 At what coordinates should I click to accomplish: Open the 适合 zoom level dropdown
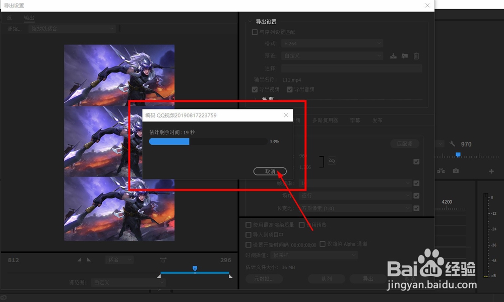(119, 260)
